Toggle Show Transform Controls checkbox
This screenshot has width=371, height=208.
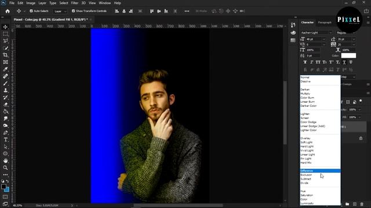pos(74,11)
